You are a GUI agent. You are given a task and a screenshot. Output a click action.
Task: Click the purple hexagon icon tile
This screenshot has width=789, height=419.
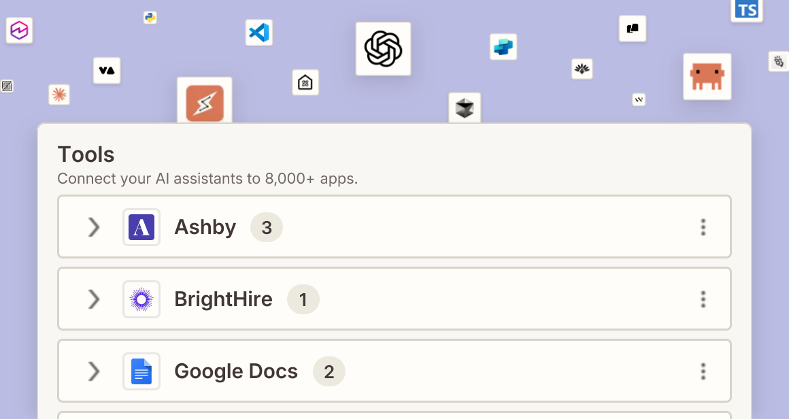(x=19, y=30)
